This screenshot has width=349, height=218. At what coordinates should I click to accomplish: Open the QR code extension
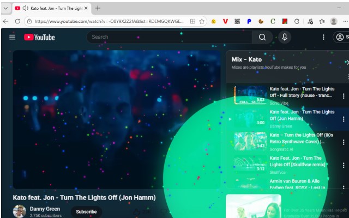pos(237,21)
